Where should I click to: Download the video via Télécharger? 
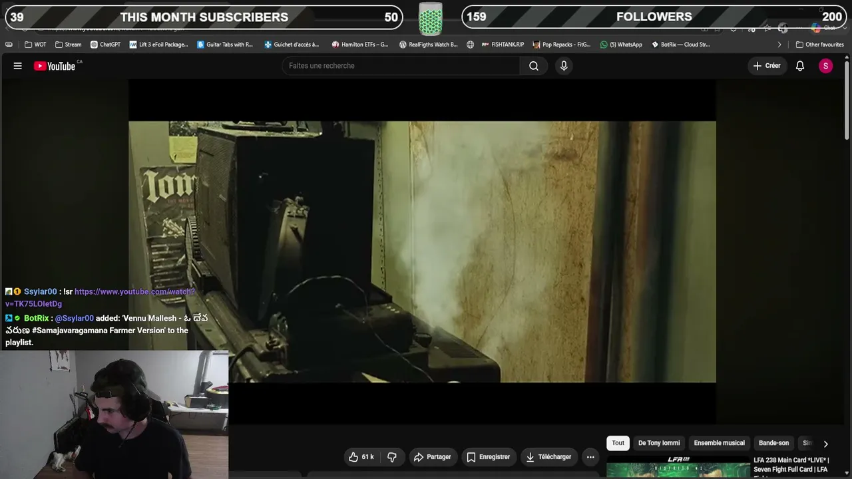pos(548,457)
